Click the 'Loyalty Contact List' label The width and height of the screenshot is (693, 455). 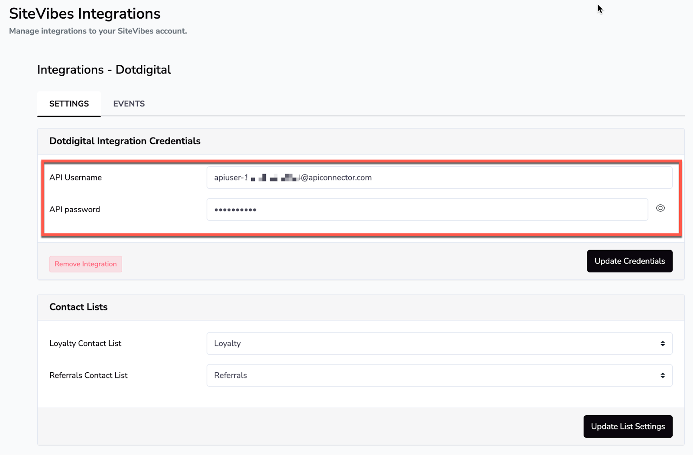tap(85, 343)
